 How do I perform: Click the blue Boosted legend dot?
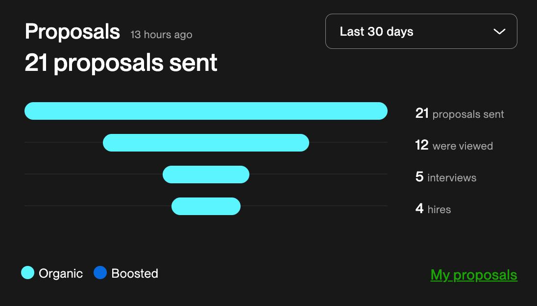point(101,273)
